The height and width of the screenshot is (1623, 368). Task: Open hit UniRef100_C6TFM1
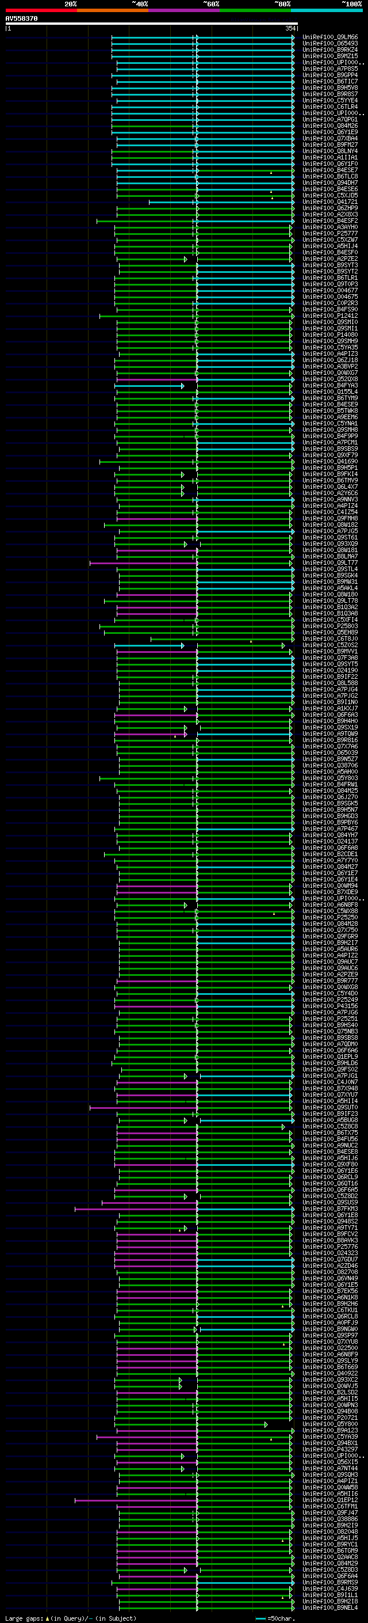tap(330, 1507)
